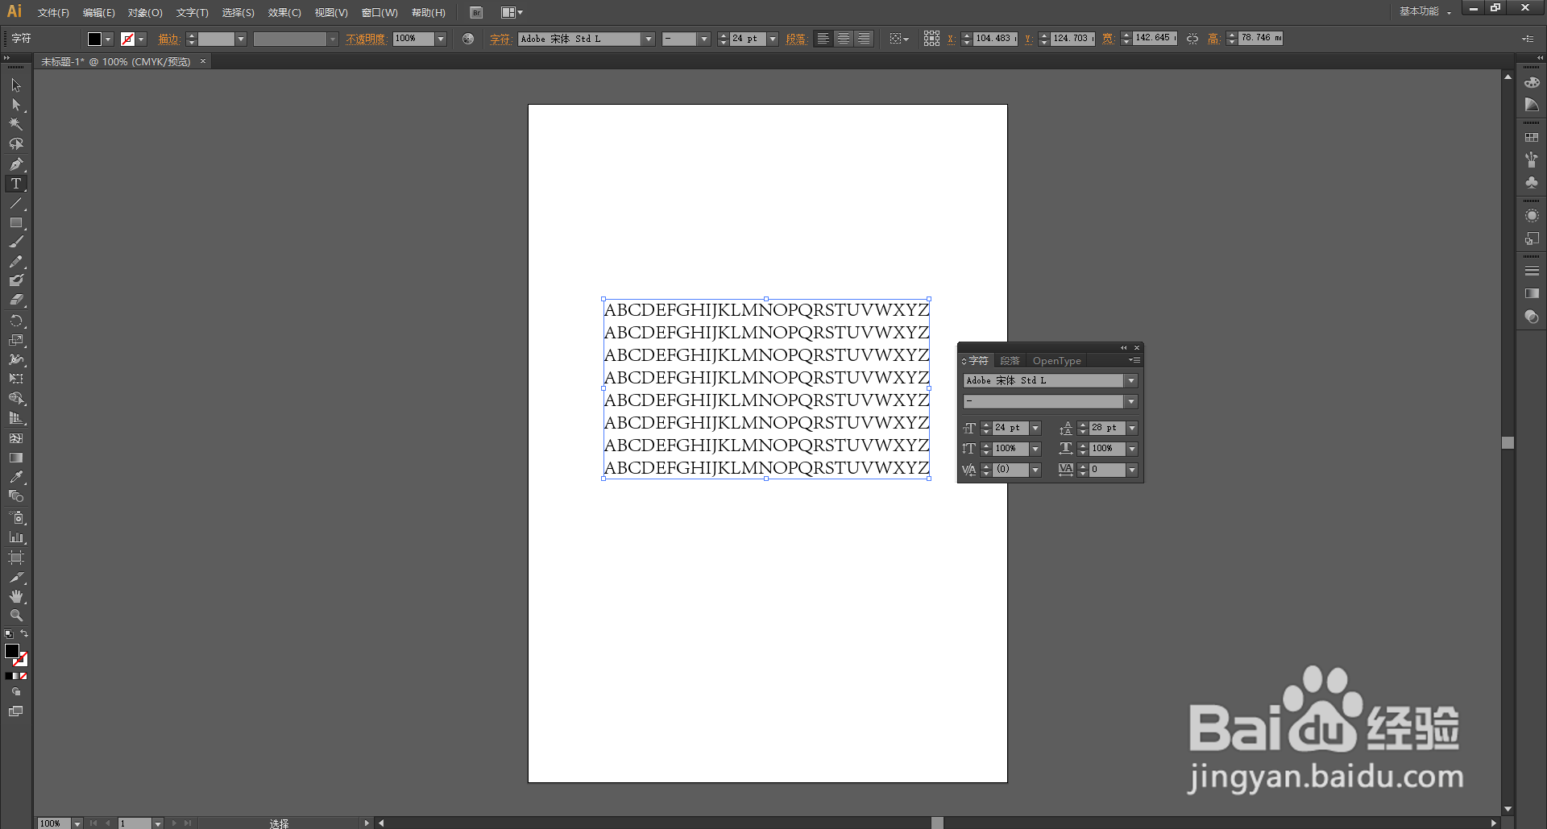Open the control bar font style dropdown
Image resolution: width=1547 pixels, height=829 pixels.
tap(704, 39)
